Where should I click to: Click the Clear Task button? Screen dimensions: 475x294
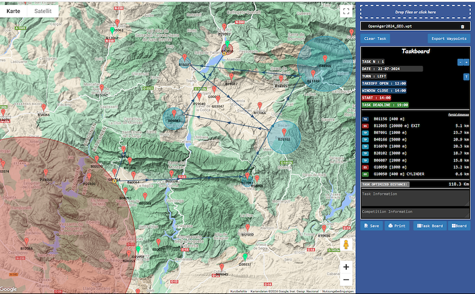tap(375, 39)
